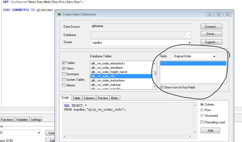Click the Conn button behind the dialog
Screen dimensions: 242x142
tap(50, 133)
